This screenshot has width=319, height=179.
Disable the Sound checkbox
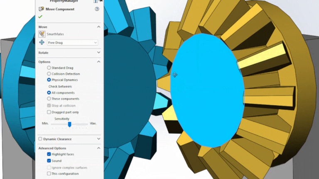pos(49,160)
